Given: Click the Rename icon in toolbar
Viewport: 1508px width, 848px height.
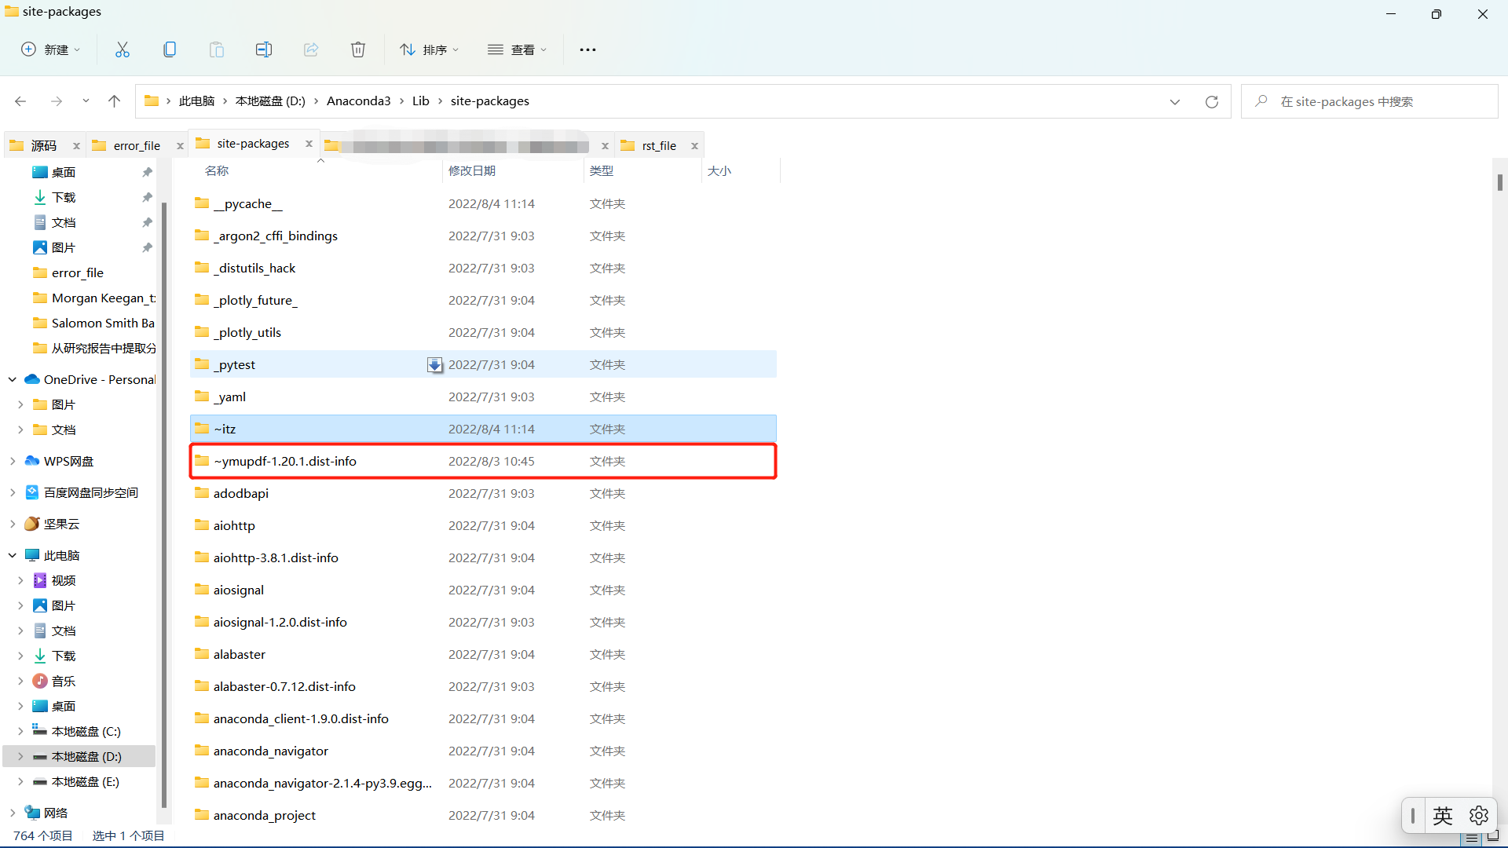Looking at the screenshot, I should point(264,49).
